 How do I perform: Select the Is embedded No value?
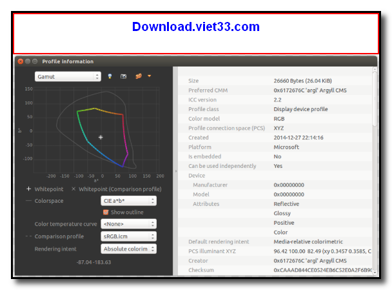point(277,156)
